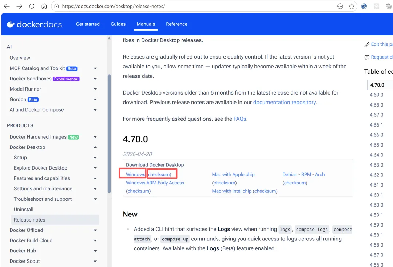Expand Gordon submenu arrow
The image size is (393, 267).
click(95, 99)
